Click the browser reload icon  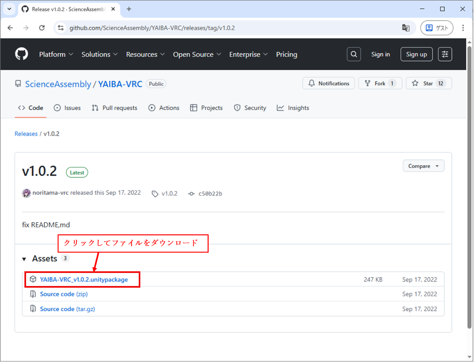[42, 28]
